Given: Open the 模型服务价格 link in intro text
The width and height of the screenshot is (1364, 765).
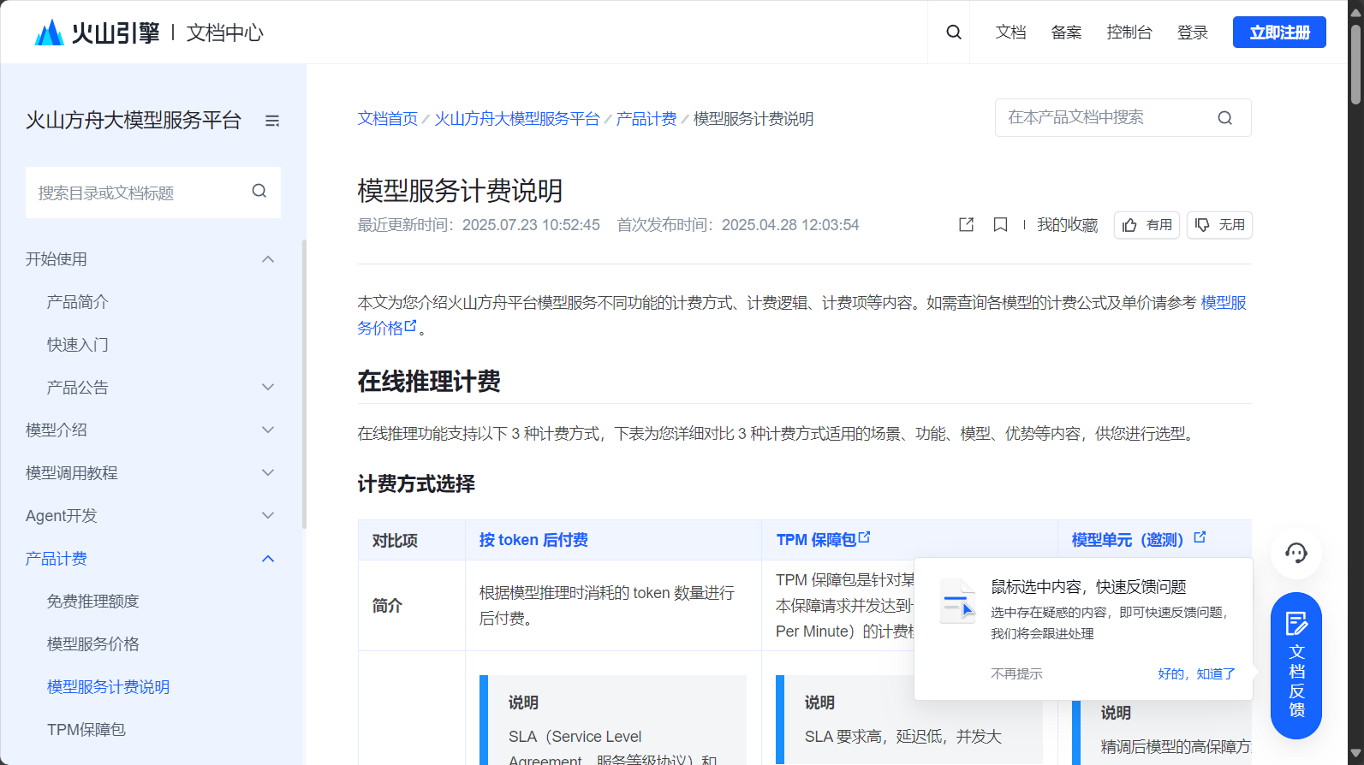Looking at the screenshot, I should pyautogui.click(x=1224, y=303).
